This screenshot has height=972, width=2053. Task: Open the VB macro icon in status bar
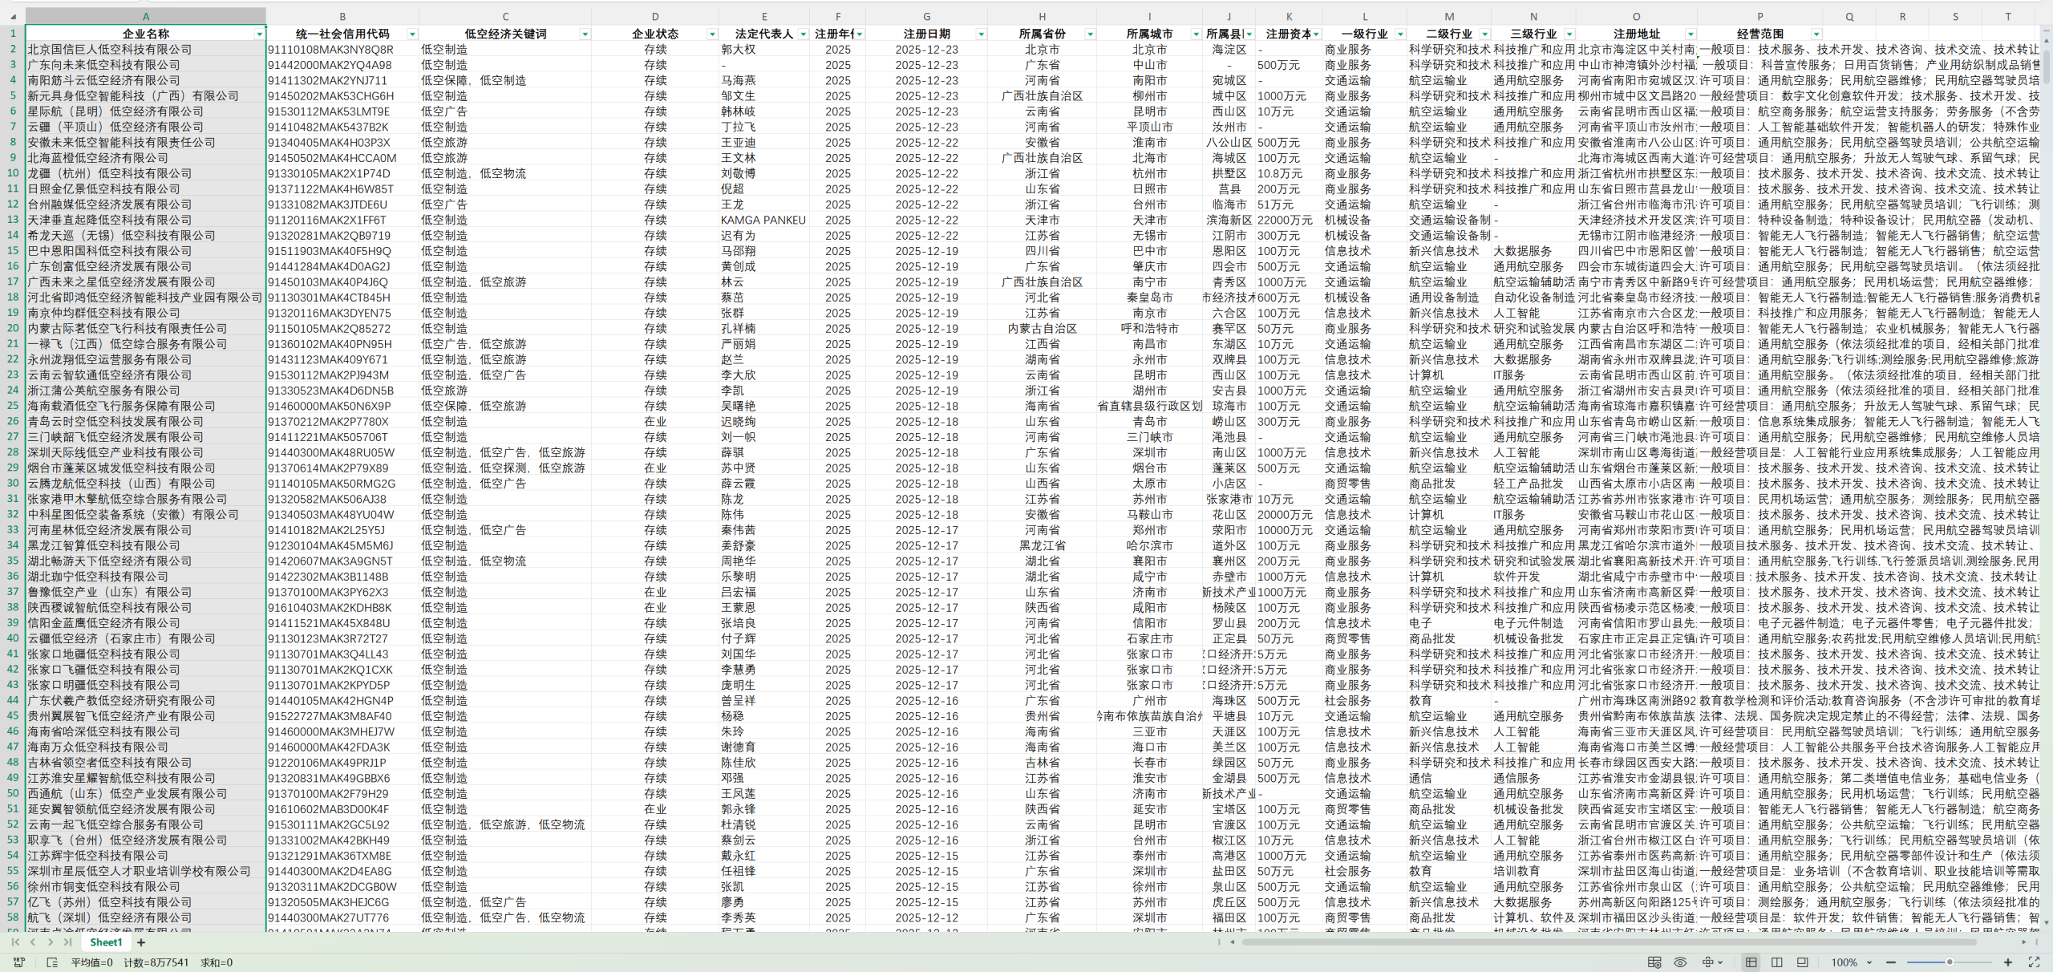(19, 962)
